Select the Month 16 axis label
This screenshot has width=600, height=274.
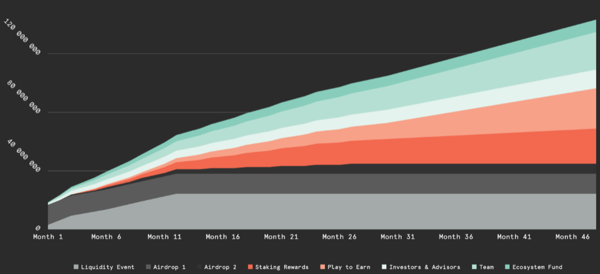[222, 236]
